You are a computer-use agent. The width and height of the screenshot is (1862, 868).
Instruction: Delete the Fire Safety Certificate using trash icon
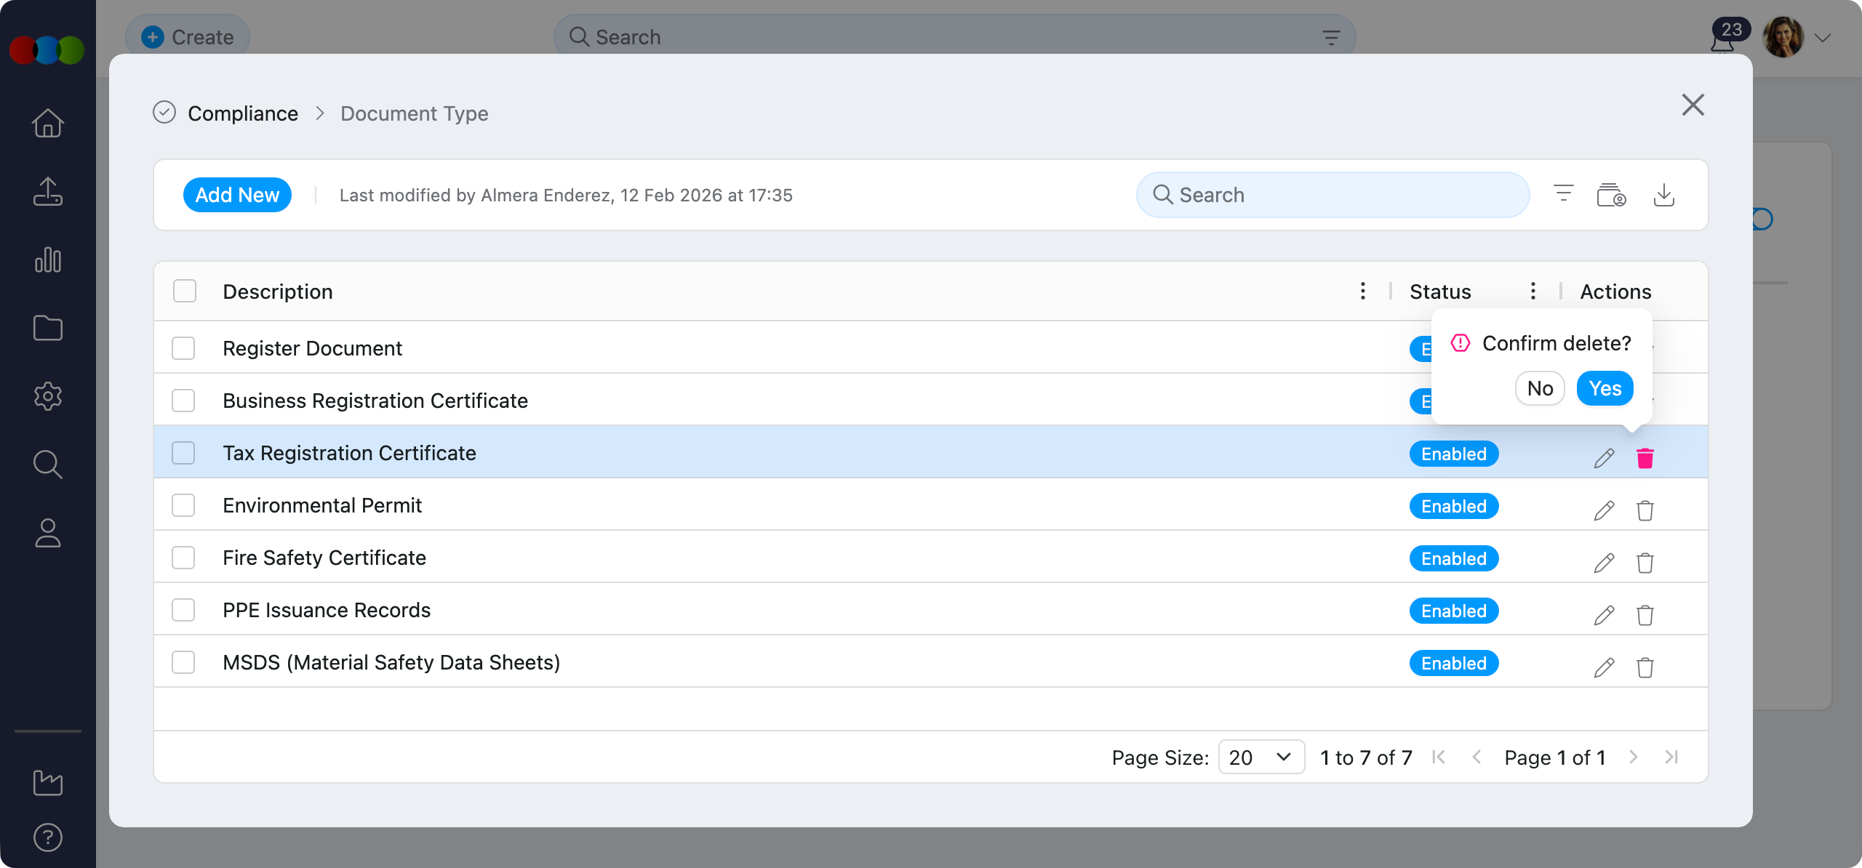[1646, 563]
